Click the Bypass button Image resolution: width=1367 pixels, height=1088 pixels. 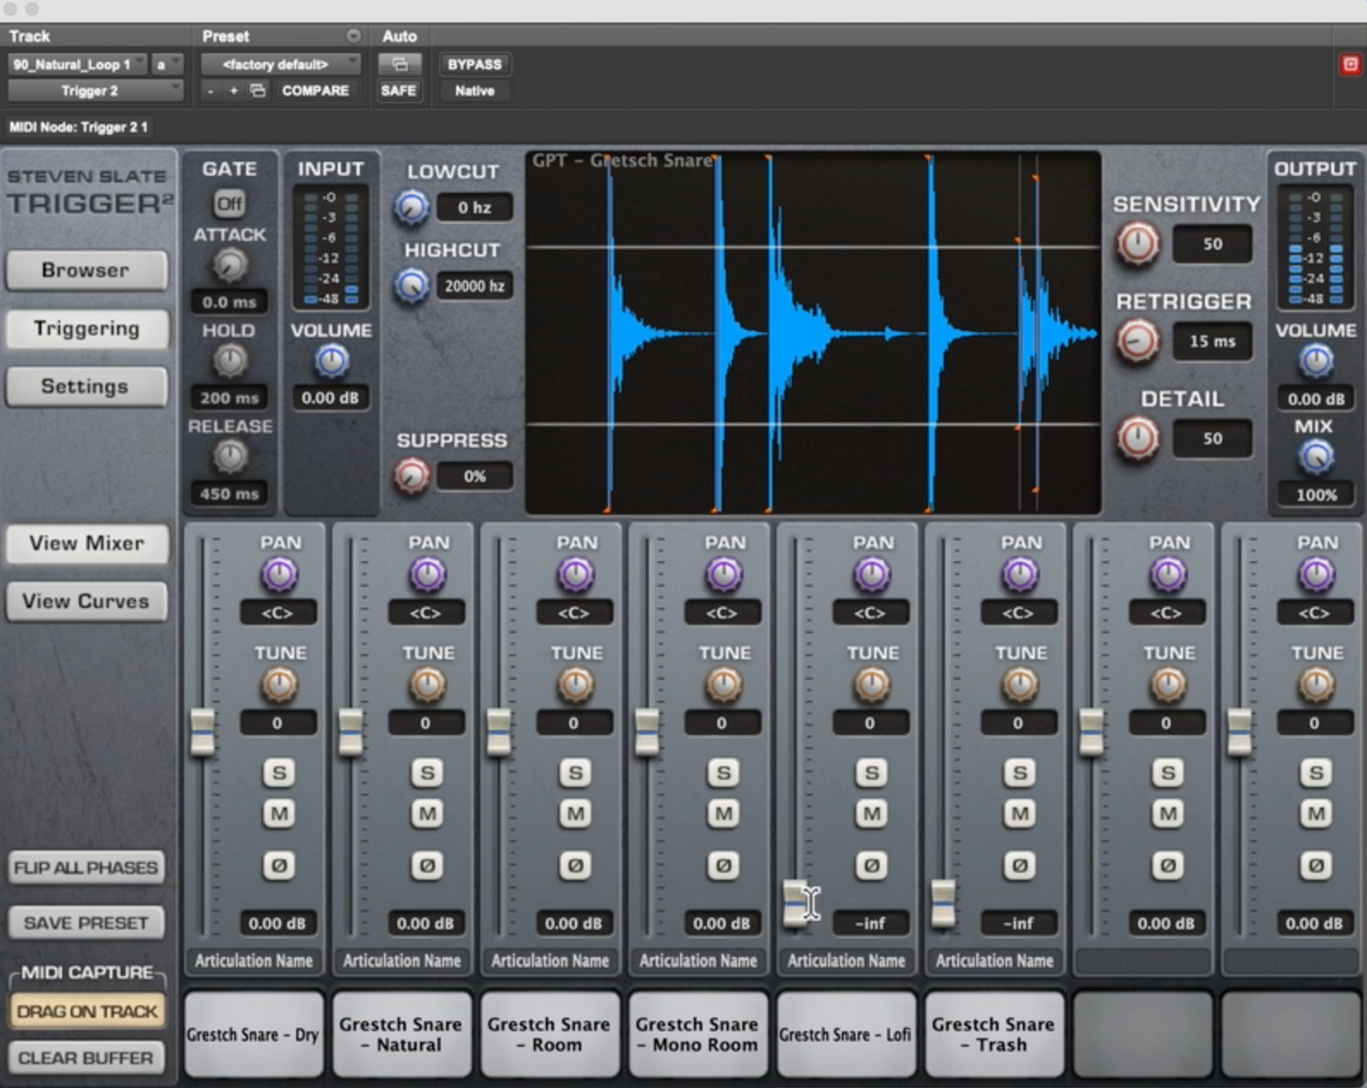coord(474,65)
